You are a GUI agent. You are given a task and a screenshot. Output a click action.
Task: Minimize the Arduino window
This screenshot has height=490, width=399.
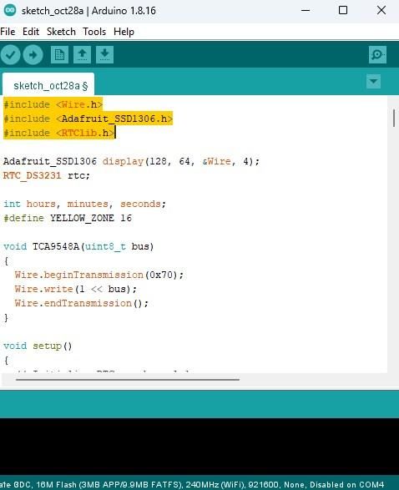tap(306, 10)
